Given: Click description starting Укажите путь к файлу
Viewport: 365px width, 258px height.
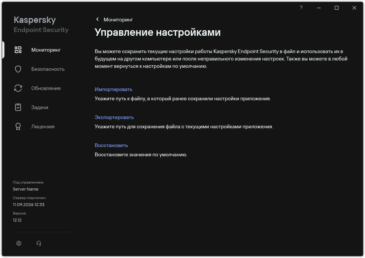Looking at the screenshot, I should [182, 99].
